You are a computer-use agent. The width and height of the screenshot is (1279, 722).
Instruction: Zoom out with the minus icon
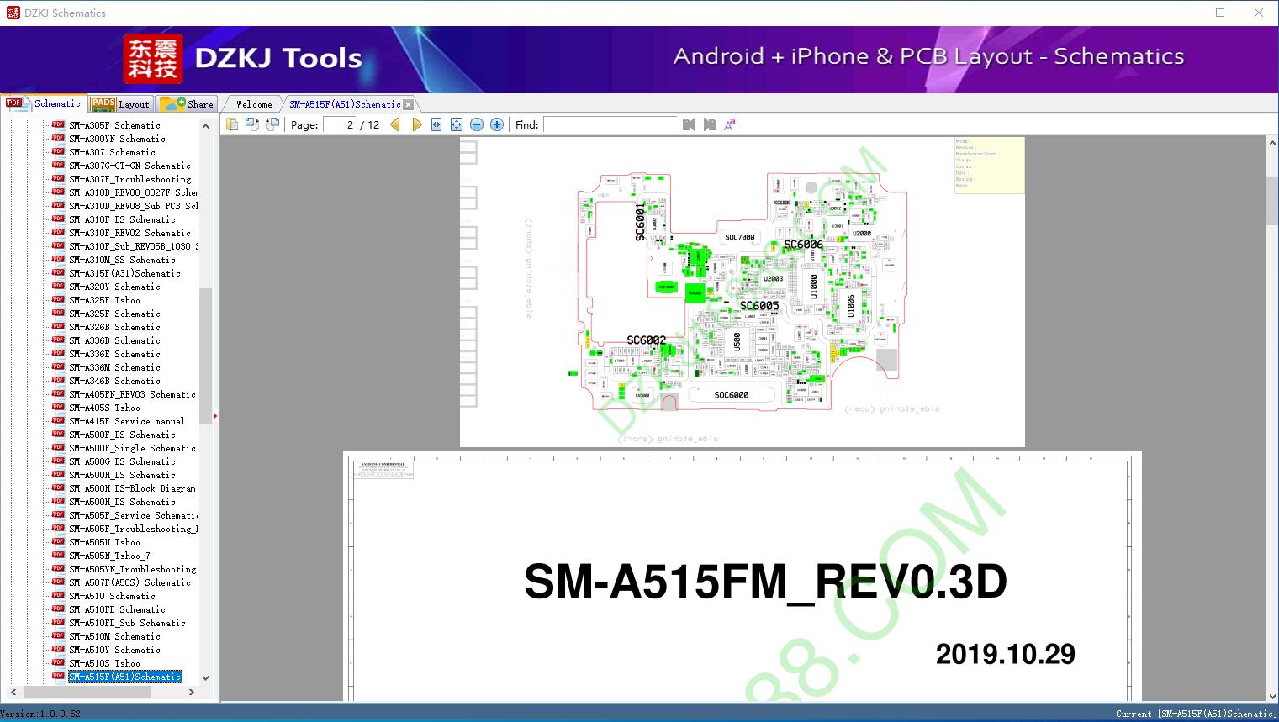477,124
